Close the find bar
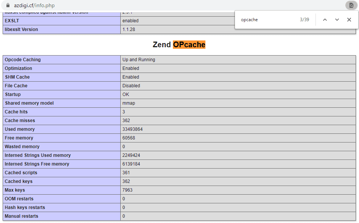This screenshot has width=359, height=223. 349,20
